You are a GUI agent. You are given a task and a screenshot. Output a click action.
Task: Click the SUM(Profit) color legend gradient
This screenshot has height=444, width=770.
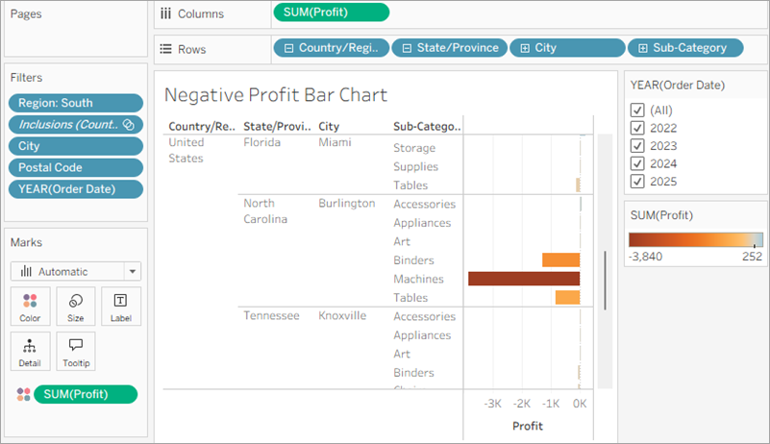click(695, 240)
